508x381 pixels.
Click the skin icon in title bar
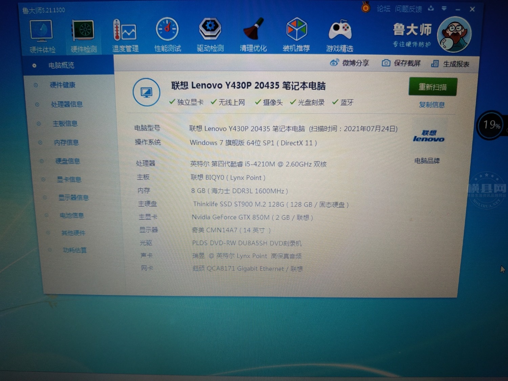click(x=431, y=8)
